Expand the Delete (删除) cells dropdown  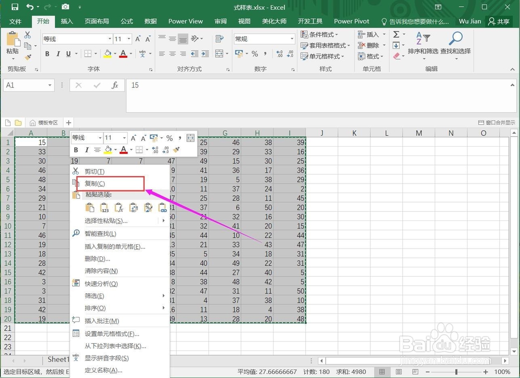coord(384,45)
